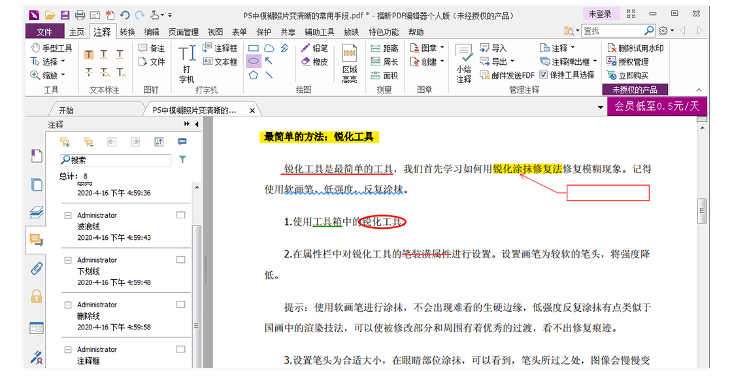732x389 pixels.
Task: Switch to the 保护 ribbon tab
Action: 263,32
